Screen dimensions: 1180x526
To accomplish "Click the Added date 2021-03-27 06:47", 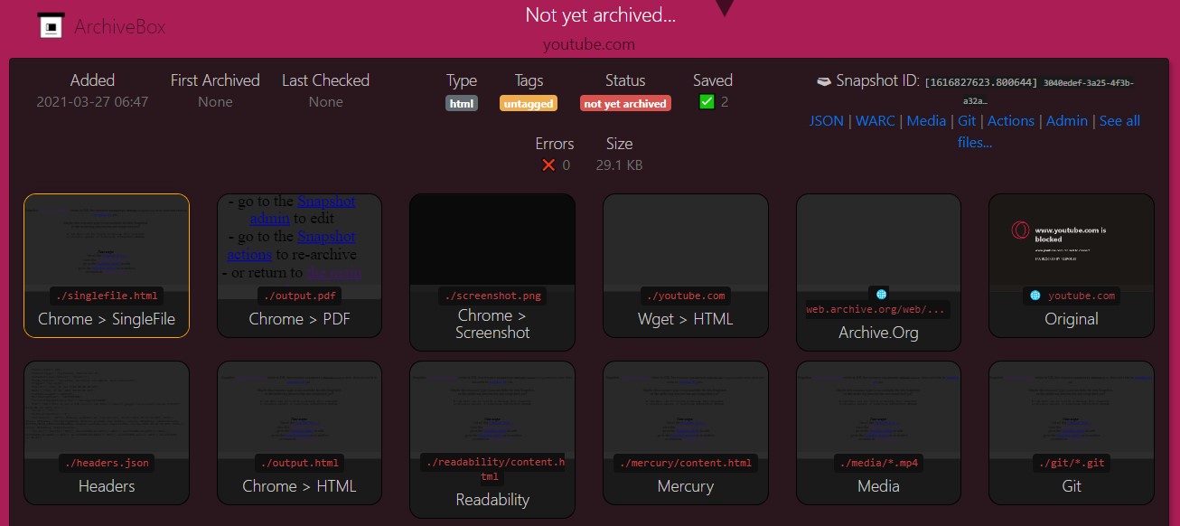I will click(x=92, y=102).
